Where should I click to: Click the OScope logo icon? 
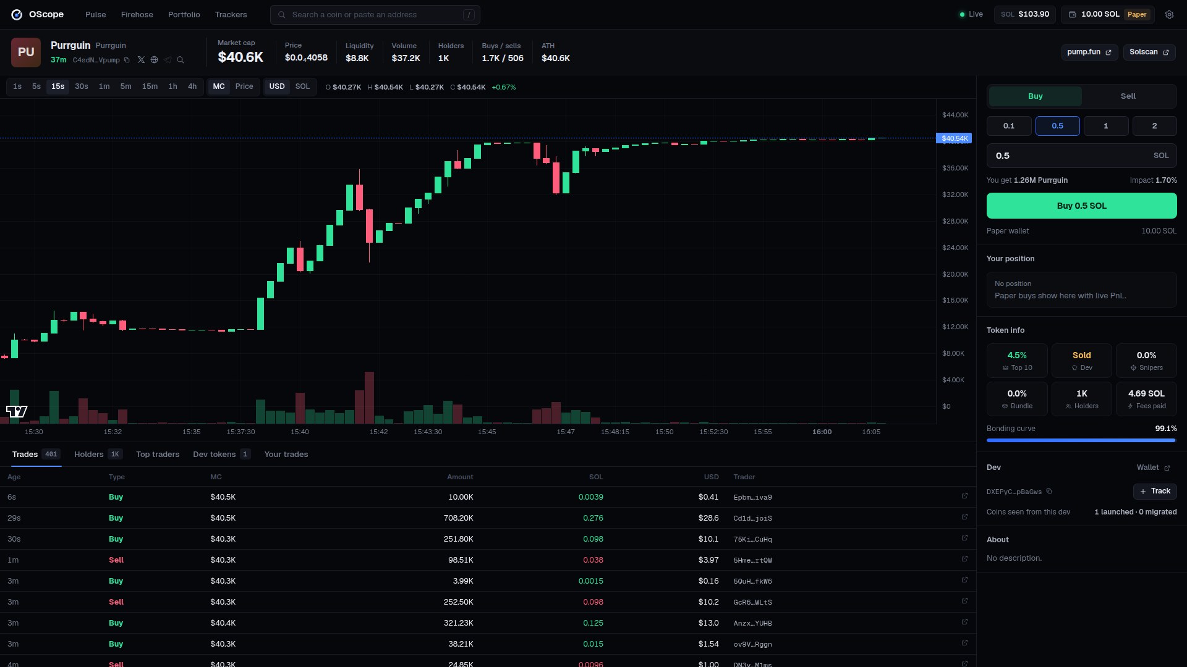pos(17,14)
